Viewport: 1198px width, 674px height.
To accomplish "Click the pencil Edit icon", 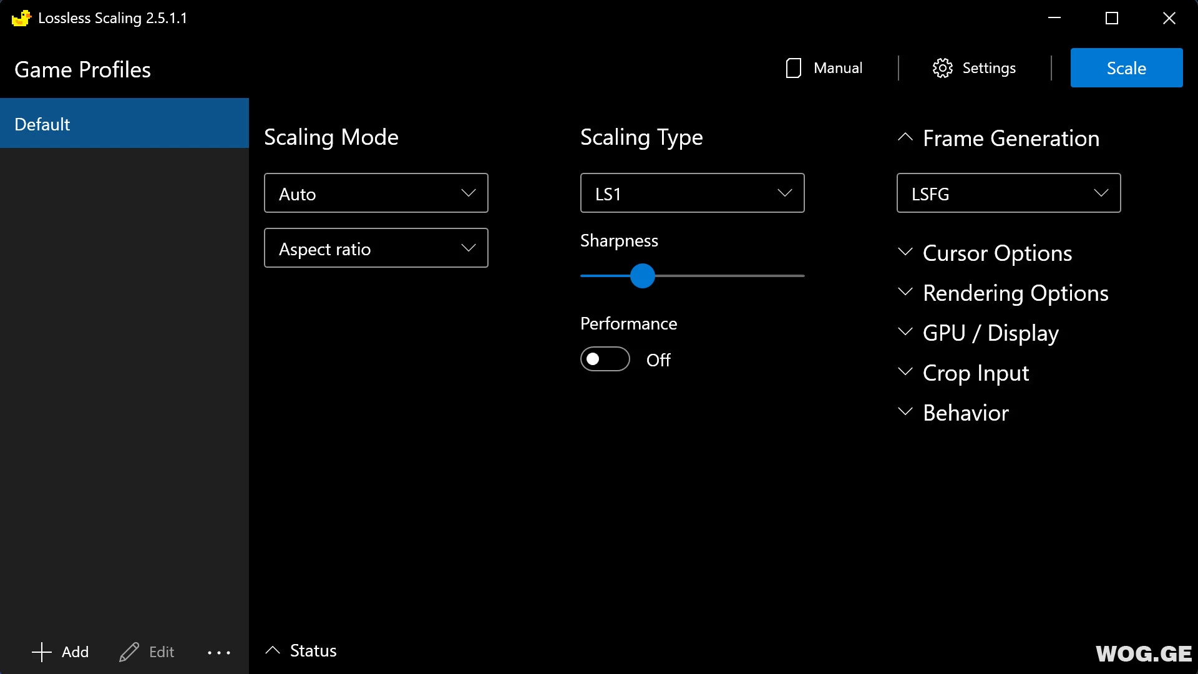I will pos(129,652).
